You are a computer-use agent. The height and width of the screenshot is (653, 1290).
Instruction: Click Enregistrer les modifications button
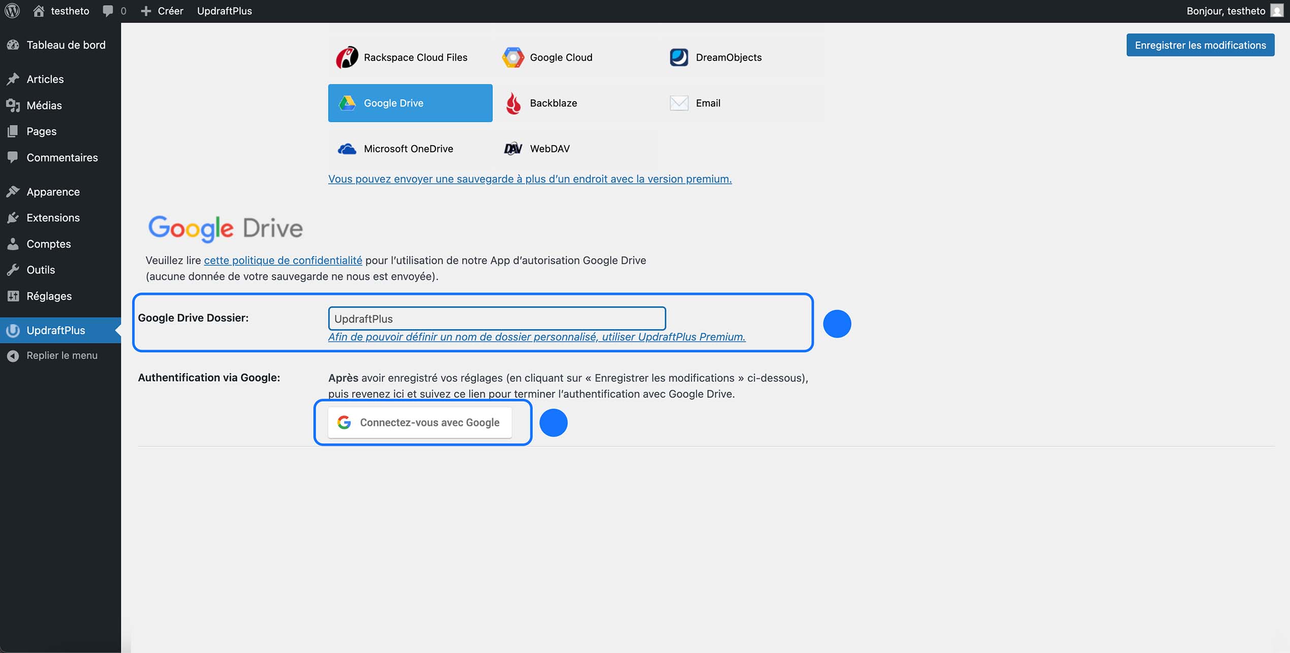(1201, 45)
